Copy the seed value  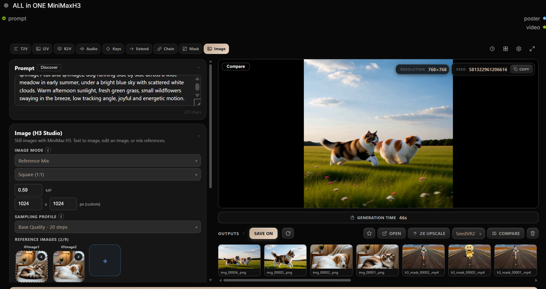click(x=521, y=69)
